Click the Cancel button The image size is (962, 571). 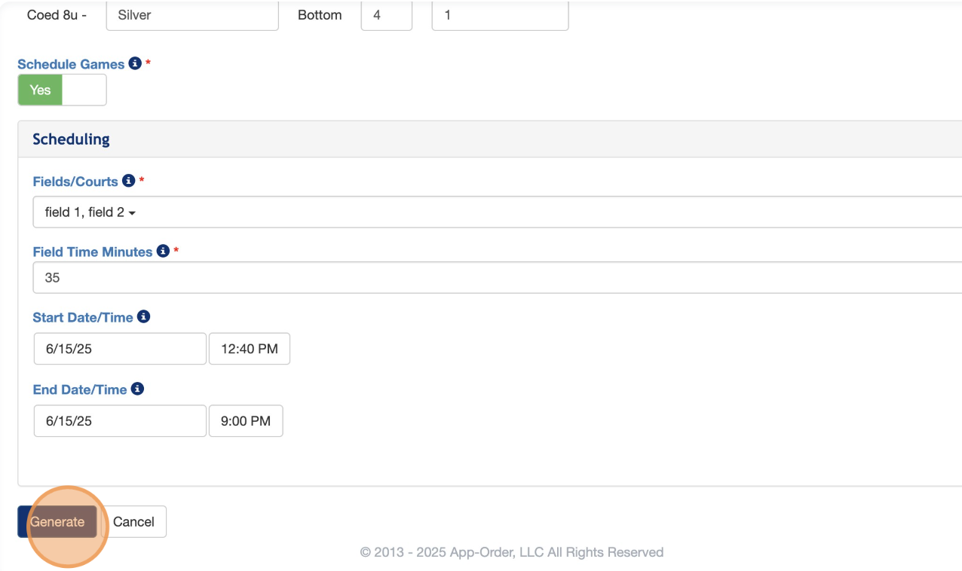click(133, 521)
